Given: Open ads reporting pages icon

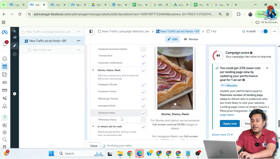Looking at the screenshot, I should (x=5, y=75).
